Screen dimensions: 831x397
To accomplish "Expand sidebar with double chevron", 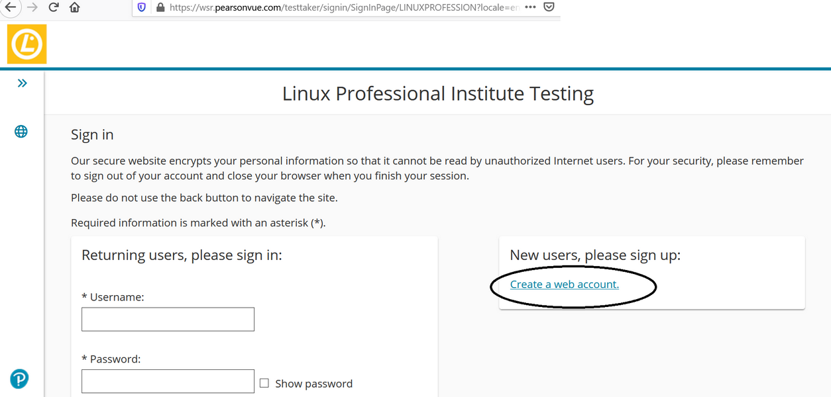I will (22, 83).
